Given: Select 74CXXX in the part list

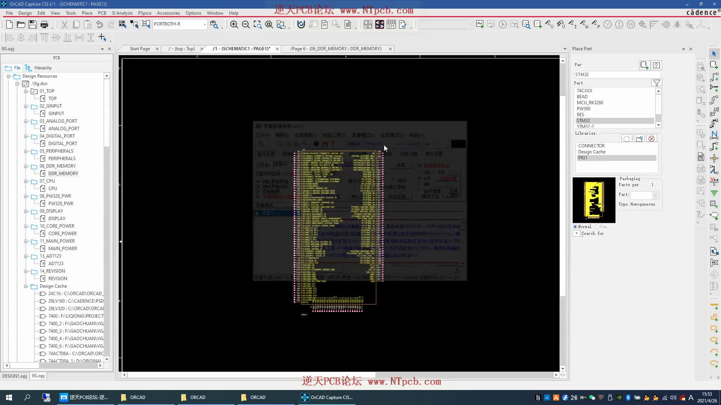Looking at the screenshot, I should pos(584,91).
